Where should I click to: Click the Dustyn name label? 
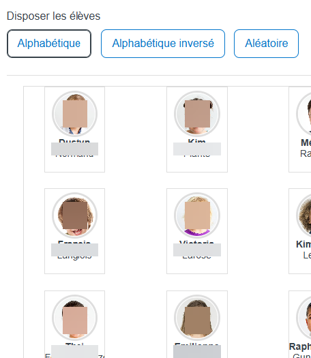click(x=74, y=141)
